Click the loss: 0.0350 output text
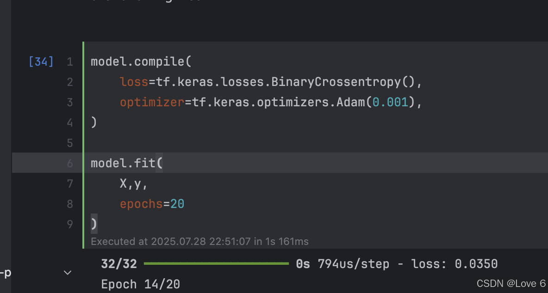Screen dimensions: 548x293 click(x=455, y=264)
